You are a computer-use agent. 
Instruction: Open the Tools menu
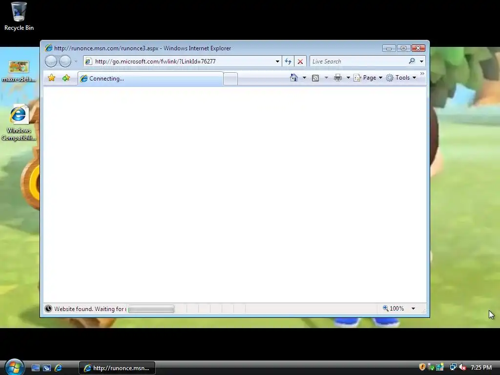point(401,78)
